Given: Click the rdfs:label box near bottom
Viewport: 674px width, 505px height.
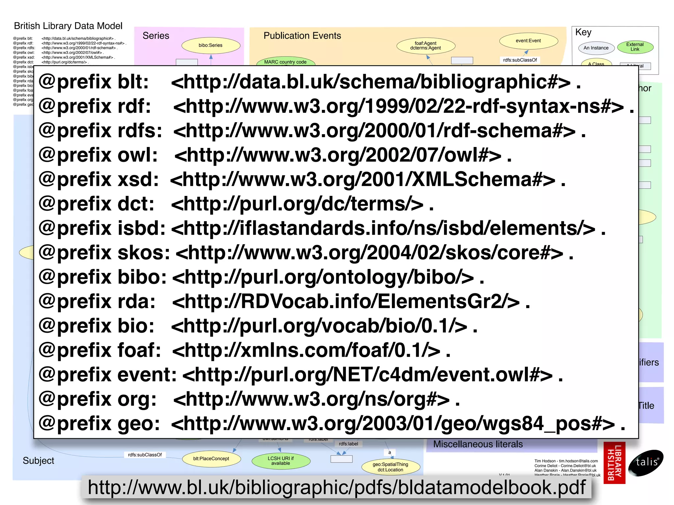Looking at the screenshot, I should click(348, 444).
